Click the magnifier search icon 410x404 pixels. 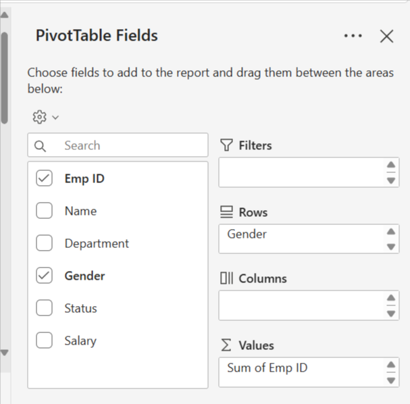[40, 146]
